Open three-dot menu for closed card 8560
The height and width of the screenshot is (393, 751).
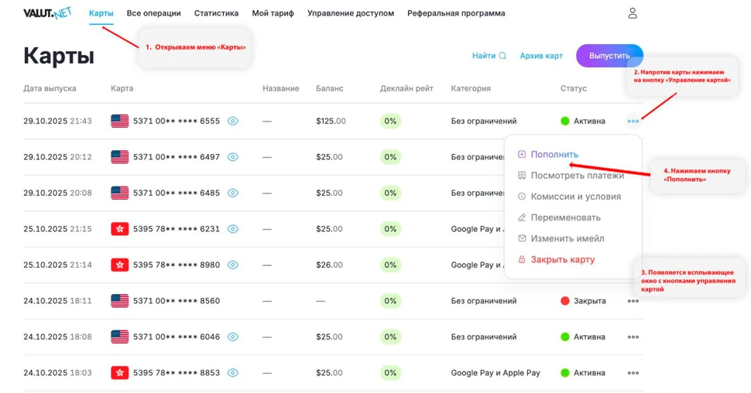pos(633,301)
